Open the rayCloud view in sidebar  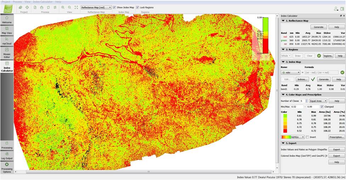click(x=7, y=41)
